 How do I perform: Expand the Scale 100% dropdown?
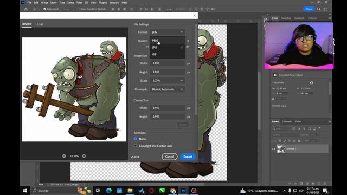pyautogui.click(x=168, y=81)
